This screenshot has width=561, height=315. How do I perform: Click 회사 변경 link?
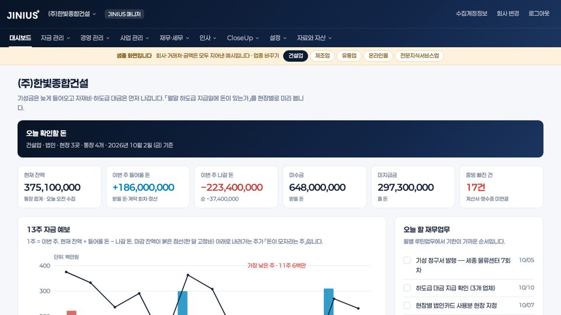click(x=508, y=13)
